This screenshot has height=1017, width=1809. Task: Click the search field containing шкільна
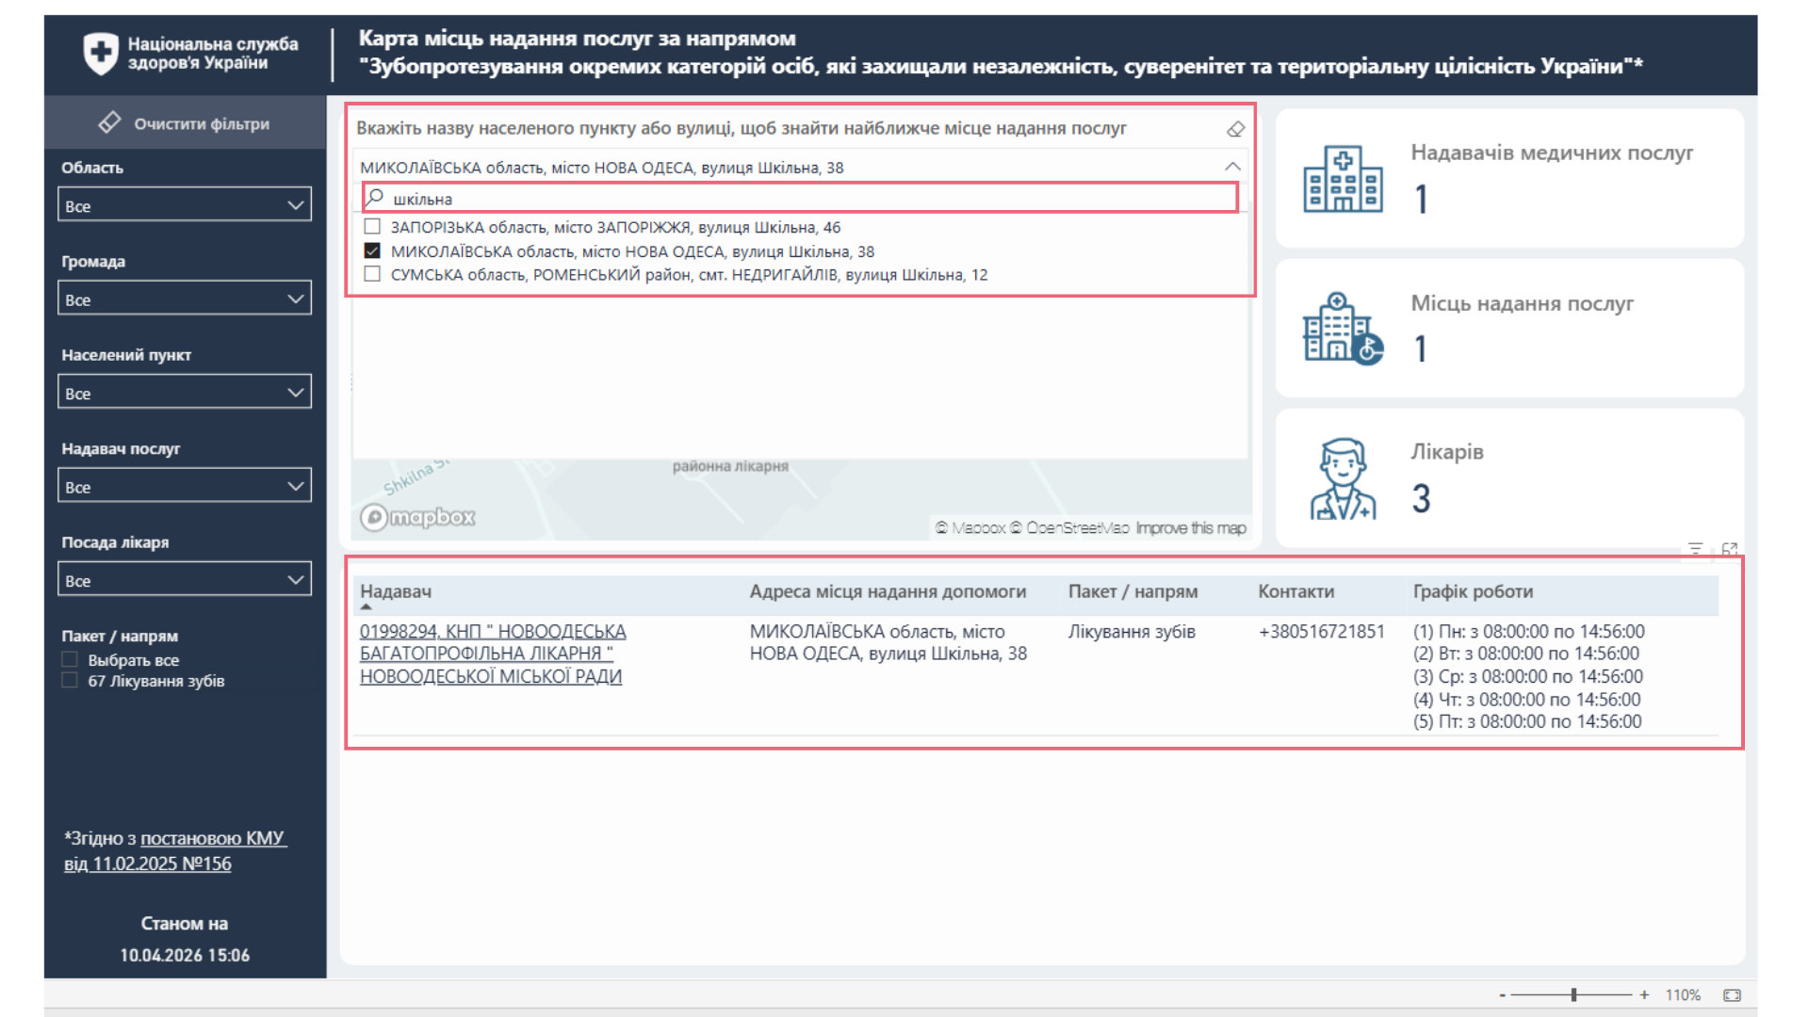click(801, 198)
